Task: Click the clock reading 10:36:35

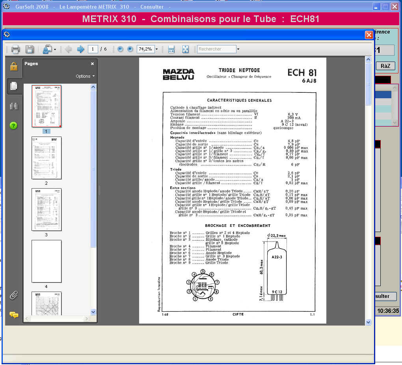Action: coord(388,311)
